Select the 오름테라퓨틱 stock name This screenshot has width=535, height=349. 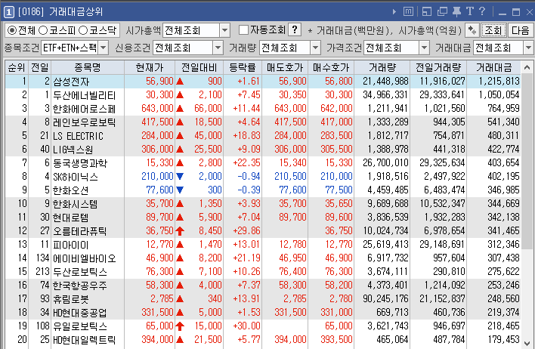click(80, 231)
